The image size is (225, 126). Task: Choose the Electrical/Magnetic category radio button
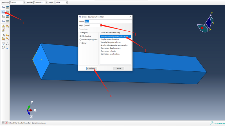tap(80, 39)
